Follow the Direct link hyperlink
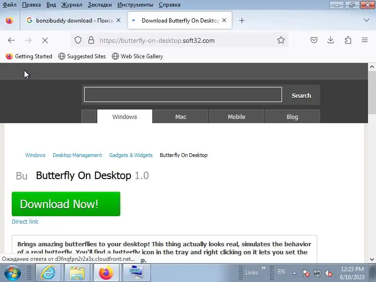376x282 pixels. pos(25,221)
